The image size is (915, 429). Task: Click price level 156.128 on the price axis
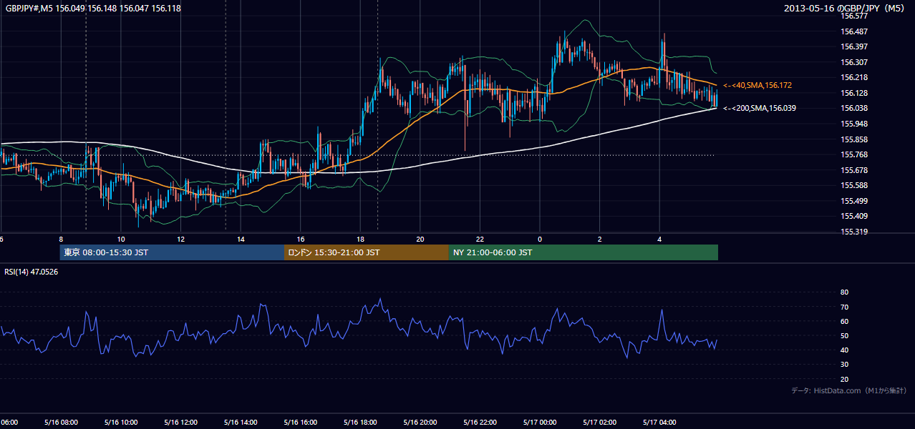(854, 93)
